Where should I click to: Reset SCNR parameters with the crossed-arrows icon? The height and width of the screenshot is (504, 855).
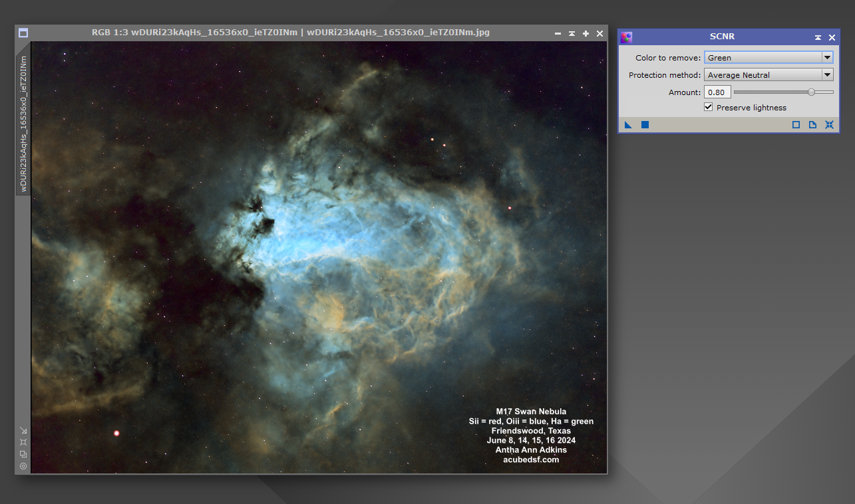tap(829, 124)
